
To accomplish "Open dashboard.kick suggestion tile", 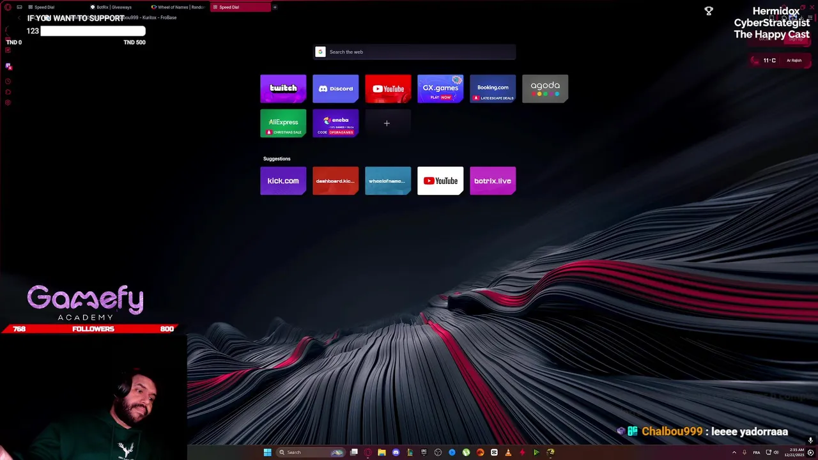I will click(336, 181).
